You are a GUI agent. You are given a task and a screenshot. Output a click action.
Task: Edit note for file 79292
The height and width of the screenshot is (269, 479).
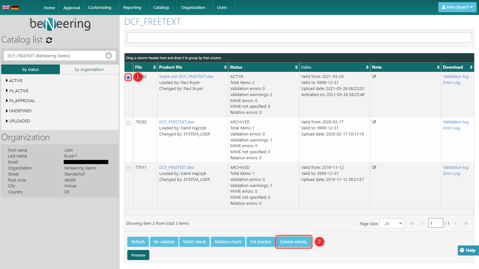(x=374, y=122)
